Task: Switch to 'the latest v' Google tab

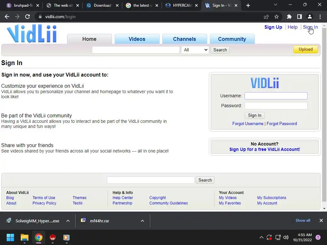Action: coord(142,5)
